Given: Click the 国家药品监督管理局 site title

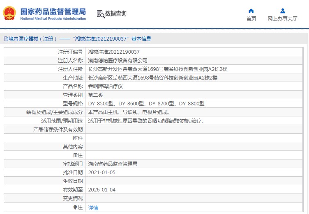Looking at the screenshot, I should tap(53, 11).
